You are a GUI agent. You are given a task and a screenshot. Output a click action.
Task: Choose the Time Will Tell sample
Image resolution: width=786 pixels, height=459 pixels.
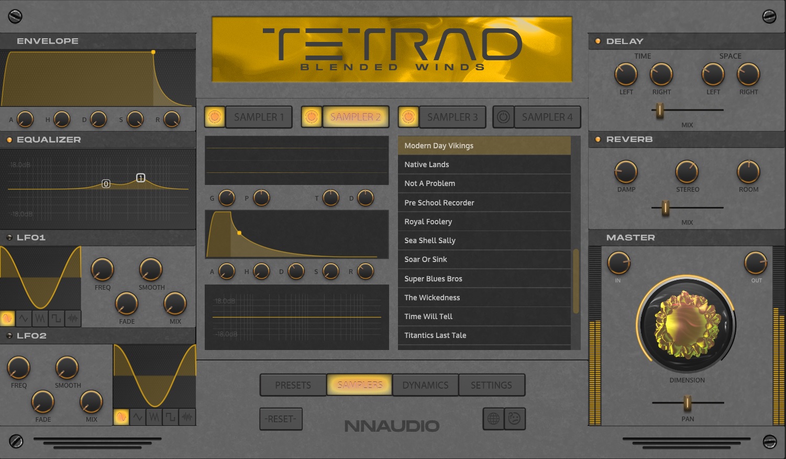484,316
